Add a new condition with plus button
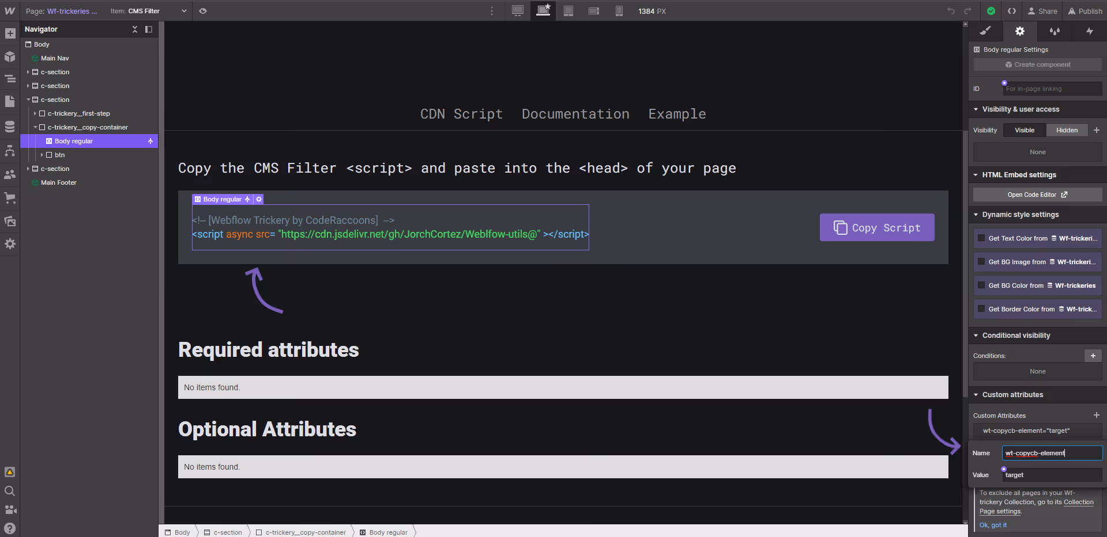Viewport: 1107px width, 537px height. pos(1093,356)
